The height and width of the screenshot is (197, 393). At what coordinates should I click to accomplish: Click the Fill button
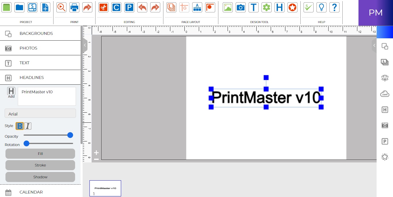[x=40, y=154]
